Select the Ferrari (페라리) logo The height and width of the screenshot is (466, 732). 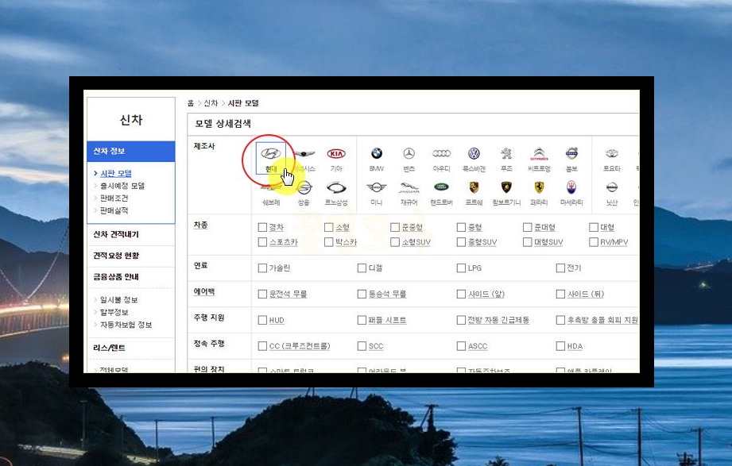click(539, 187)
